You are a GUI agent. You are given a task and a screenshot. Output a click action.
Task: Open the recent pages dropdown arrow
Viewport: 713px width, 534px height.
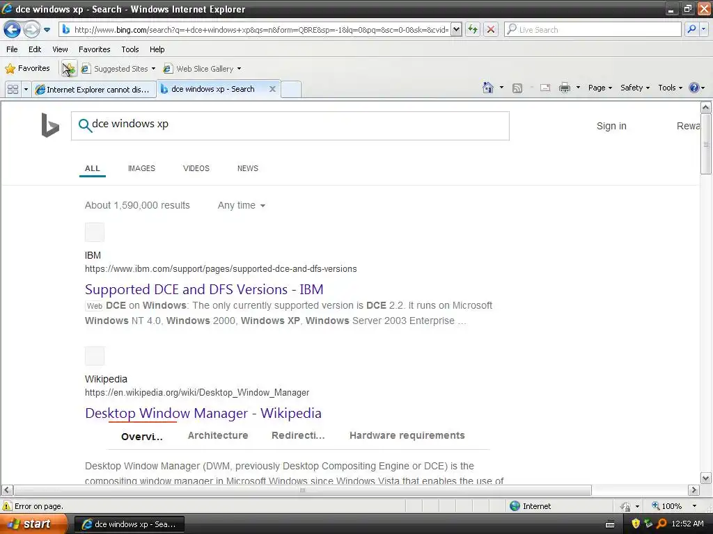[47, 30]
